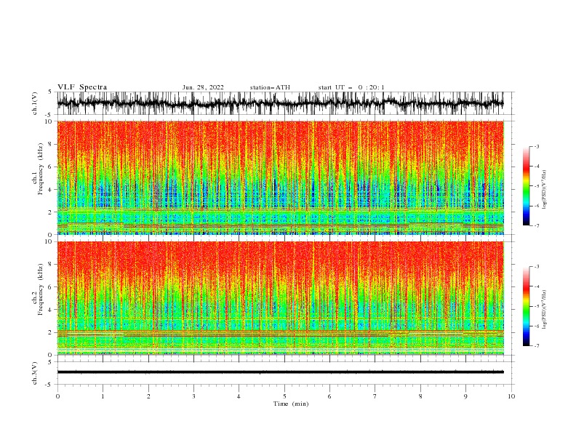Click the time axis tick label "6"

(329, 396)
